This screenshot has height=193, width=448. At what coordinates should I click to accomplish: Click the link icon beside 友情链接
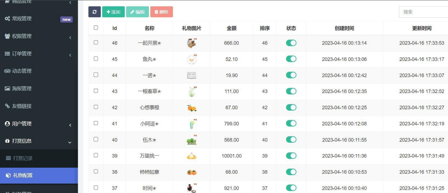(7, 106)
